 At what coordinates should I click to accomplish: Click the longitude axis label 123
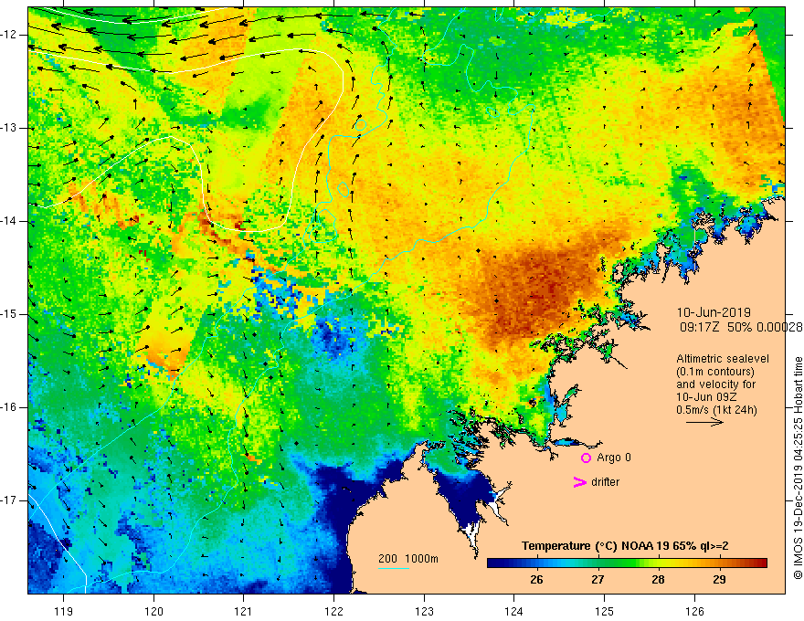pos(424,611)
